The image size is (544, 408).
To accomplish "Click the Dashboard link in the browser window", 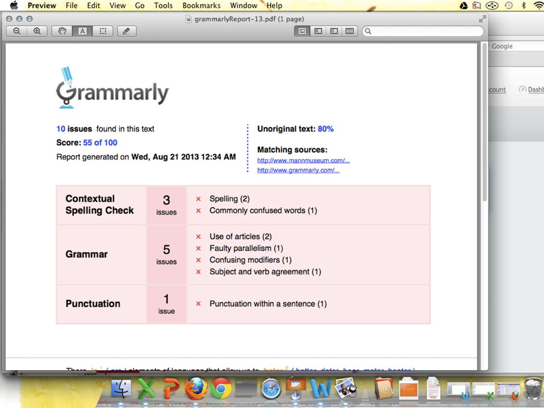I will (x=535, y=89).
